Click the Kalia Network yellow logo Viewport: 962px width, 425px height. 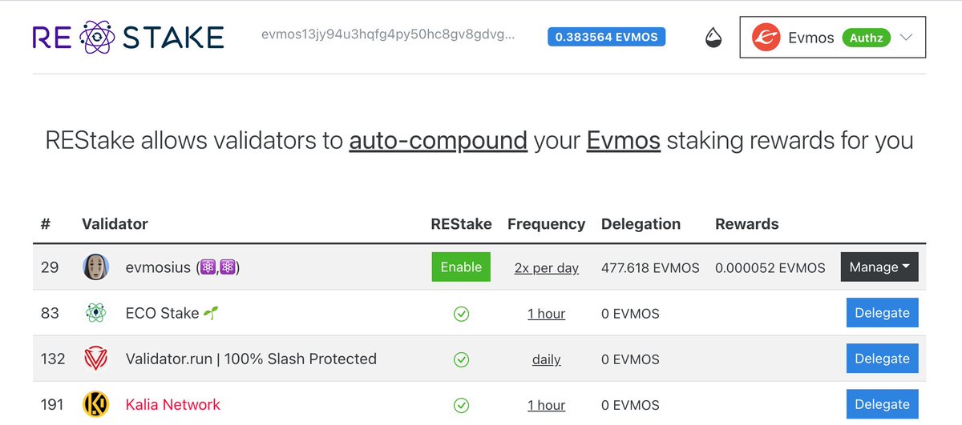96,404
